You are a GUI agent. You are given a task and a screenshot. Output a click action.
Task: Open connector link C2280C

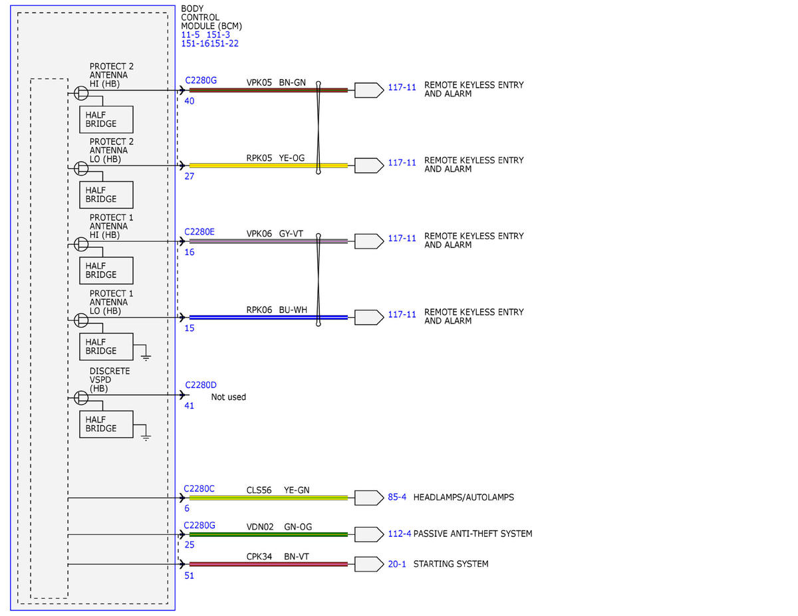[x=199, y=488]
